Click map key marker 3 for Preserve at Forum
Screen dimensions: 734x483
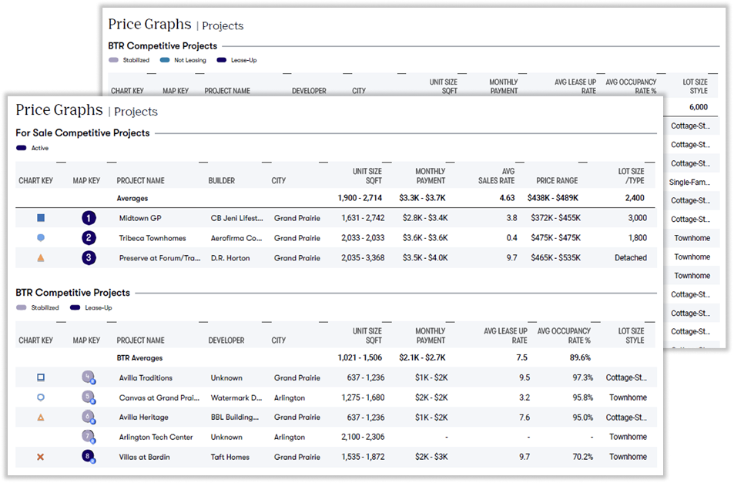pyautogui.click(x=89, y=258)
